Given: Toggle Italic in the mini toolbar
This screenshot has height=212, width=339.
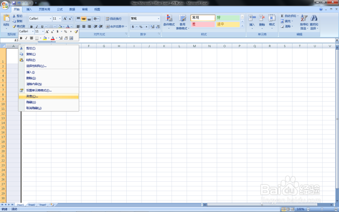Looking at the screenshot, I should click(x=26, y=38).
